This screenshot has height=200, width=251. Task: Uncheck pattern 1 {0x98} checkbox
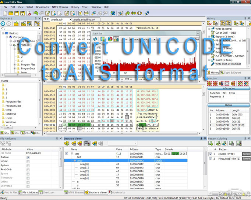(211, 154)
